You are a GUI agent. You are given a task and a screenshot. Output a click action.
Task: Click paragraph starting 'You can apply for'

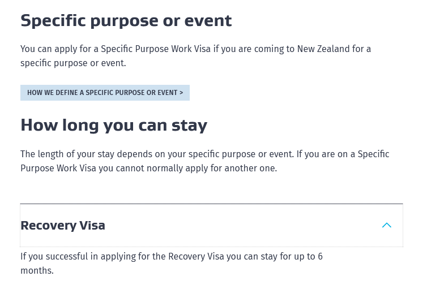(196, 55)
